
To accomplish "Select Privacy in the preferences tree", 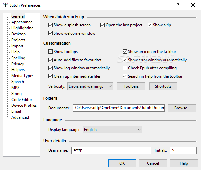I will [18, 64].
